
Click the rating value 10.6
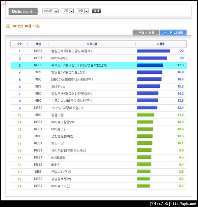(x=181, y=122)
